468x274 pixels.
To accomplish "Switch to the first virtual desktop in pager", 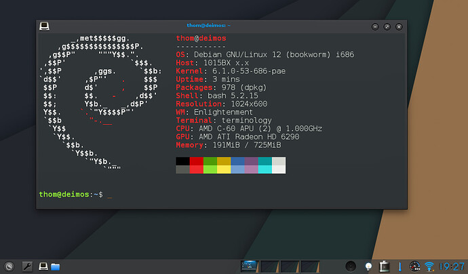I will click(x=250, y=267).
